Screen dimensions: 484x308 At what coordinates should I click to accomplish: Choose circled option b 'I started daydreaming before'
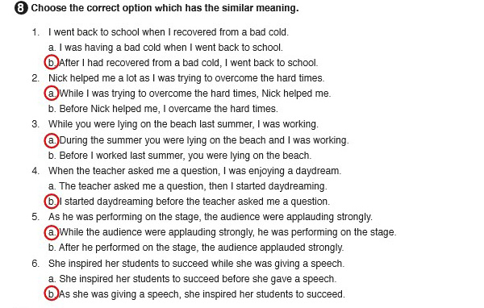click(x=52, y=202)
